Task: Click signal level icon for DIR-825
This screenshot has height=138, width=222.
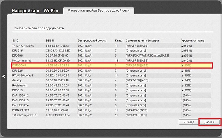Action: coord(183,71)
